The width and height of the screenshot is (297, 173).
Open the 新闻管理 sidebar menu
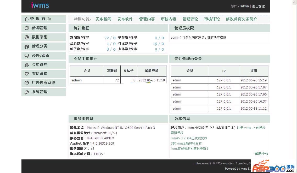[x=44, y=28]
